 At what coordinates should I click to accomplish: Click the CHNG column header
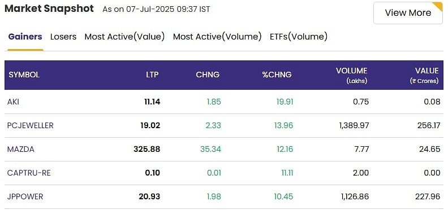(208, 75)
